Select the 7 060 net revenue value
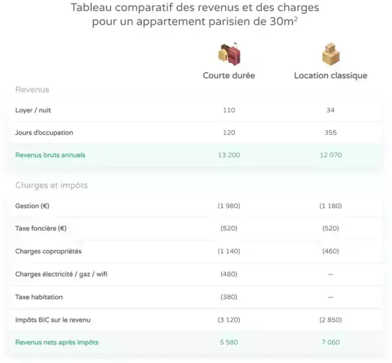The height and width of the screenshot is (363, 392). 331,342
